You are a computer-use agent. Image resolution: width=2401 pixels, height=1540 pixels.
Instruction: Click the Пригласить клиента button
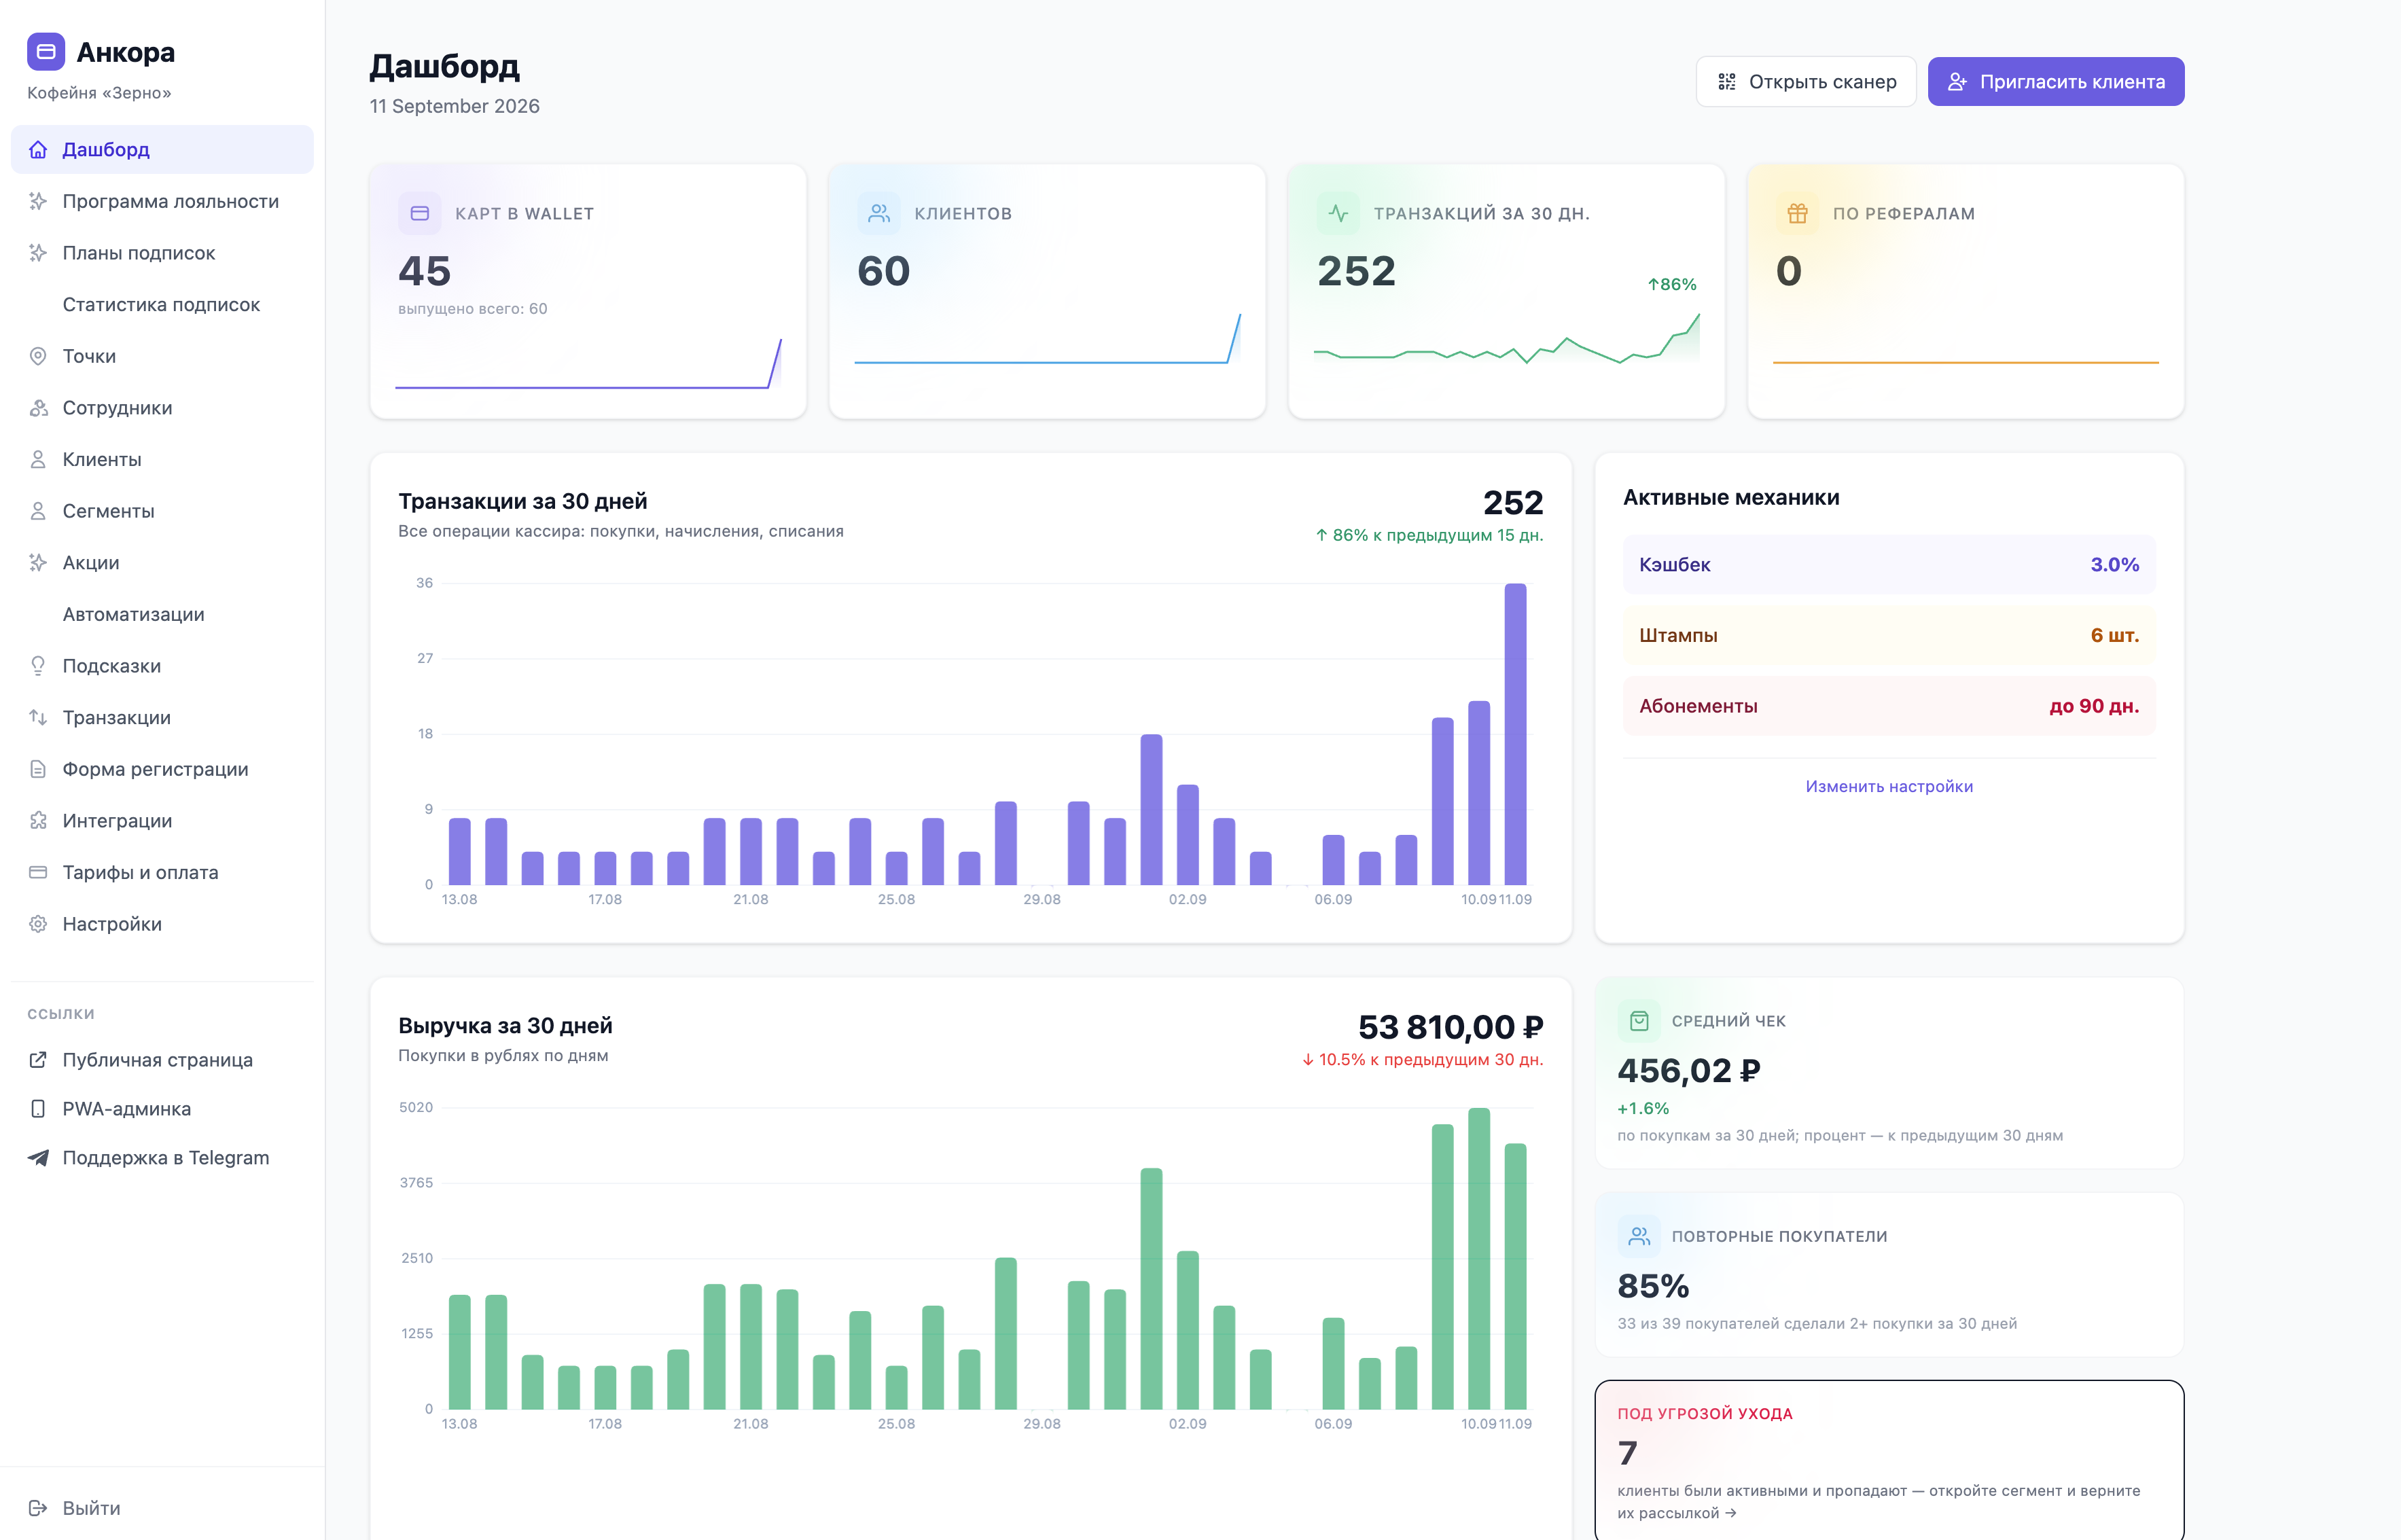(x=2056, y=82)
